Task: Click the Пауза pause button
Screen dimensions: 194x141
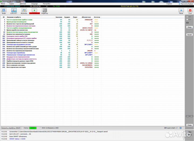Action: (181, 11)
